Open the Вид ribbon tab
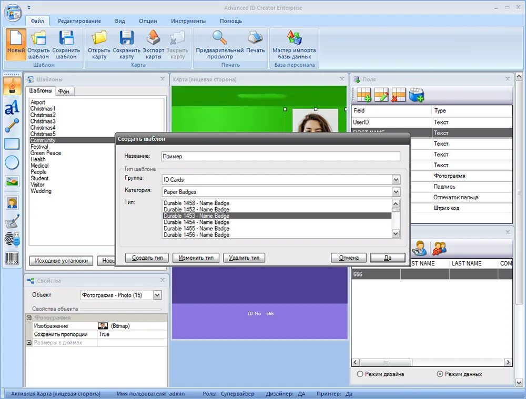This screenshot has width=526, height=399. [x=120, y=21]
